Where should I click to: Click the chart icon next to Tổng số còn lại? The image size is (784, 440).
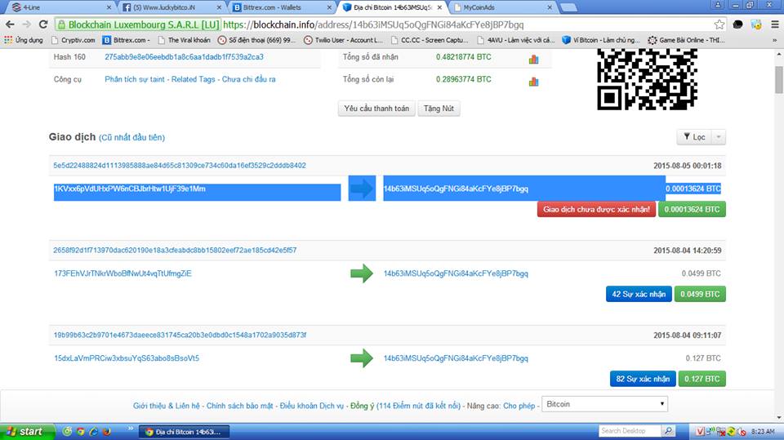(x=533, y=81)
